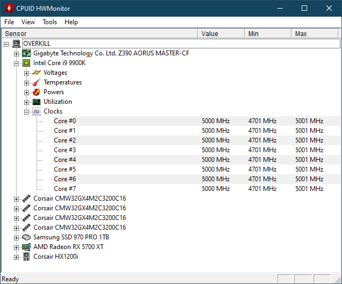The height and width of the screenshot is (284, 342).
Task: Click the Min column header
Action: point(268,33)
